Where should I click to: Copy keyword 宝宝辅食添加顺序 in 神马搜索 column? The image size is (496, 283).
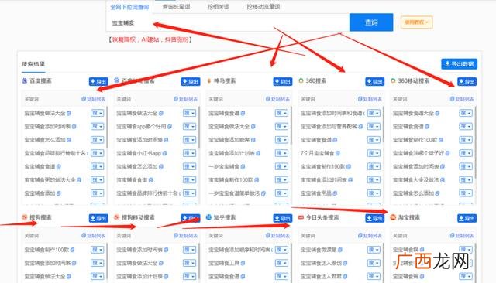(253, 140)
